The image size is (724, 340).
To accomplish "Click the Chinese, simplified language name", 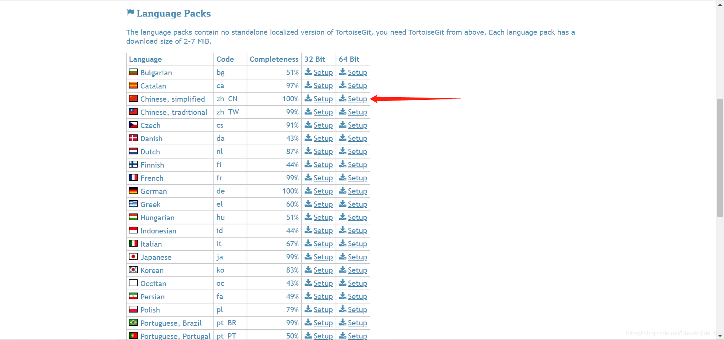I will 173,99.
